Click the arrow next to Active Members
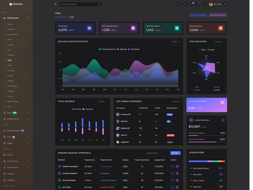253x190 pixels. coord(223,120)
